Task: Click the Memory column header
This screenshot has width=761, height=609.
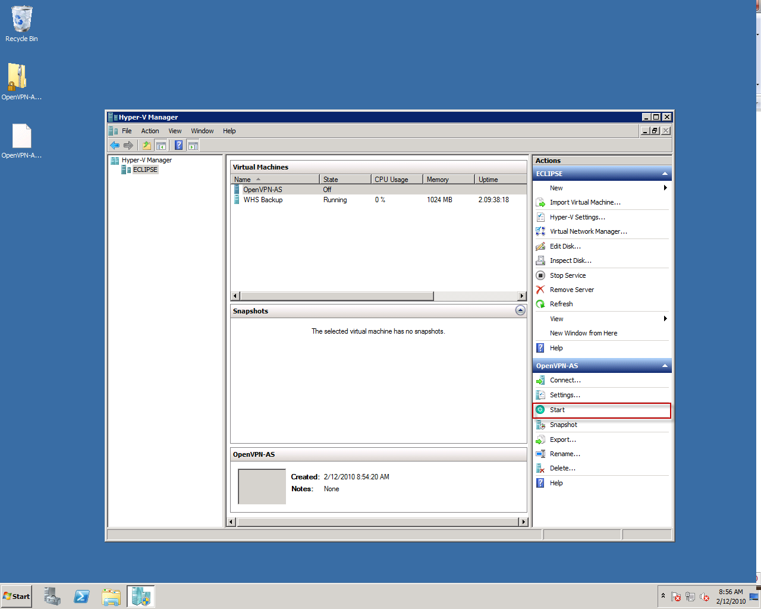Action: click(449, 180)
